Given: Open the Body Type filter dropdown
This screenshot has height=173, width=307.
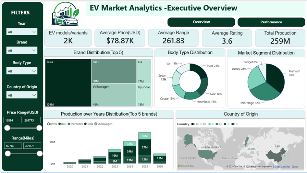Looking at the screenshot, I should [x=22, y=71].
